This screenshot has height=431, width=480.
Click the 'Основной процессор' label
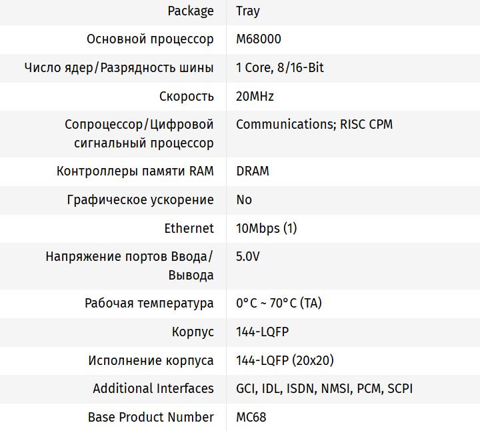[150, 39]
